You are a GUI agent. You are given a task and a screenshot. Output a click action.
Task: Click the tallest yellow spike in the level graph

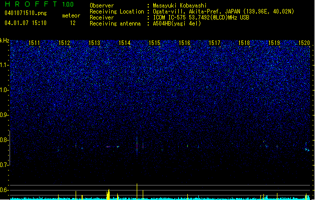(137, 191)
